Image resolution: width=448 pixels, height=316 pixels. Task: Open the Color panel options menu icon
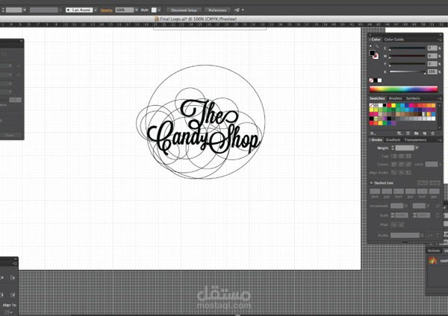(x=440, y=39)
